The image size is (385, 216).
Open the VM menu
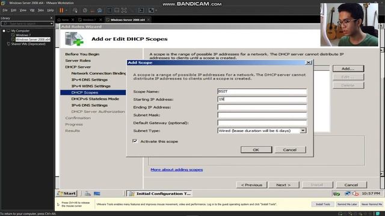(32, 10)
